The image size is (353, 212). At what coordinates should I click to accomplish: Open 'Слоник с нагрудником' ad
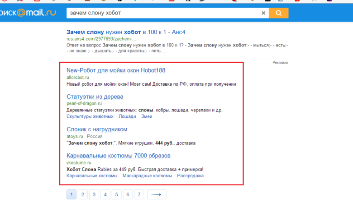[97, 129]
